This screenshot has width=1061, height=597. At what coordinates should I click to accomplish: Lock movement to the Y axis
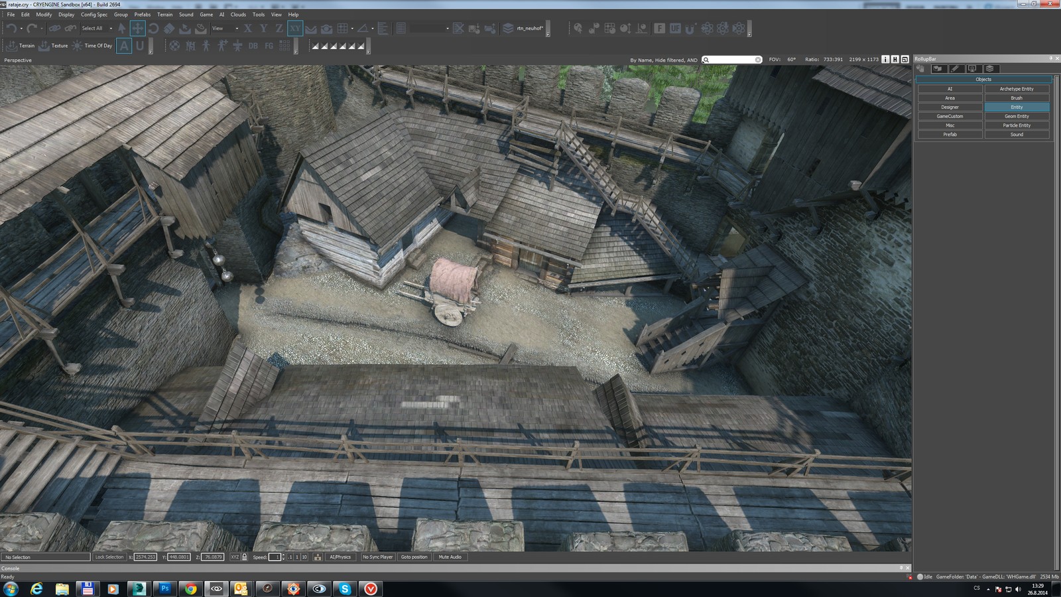[263, 28]
